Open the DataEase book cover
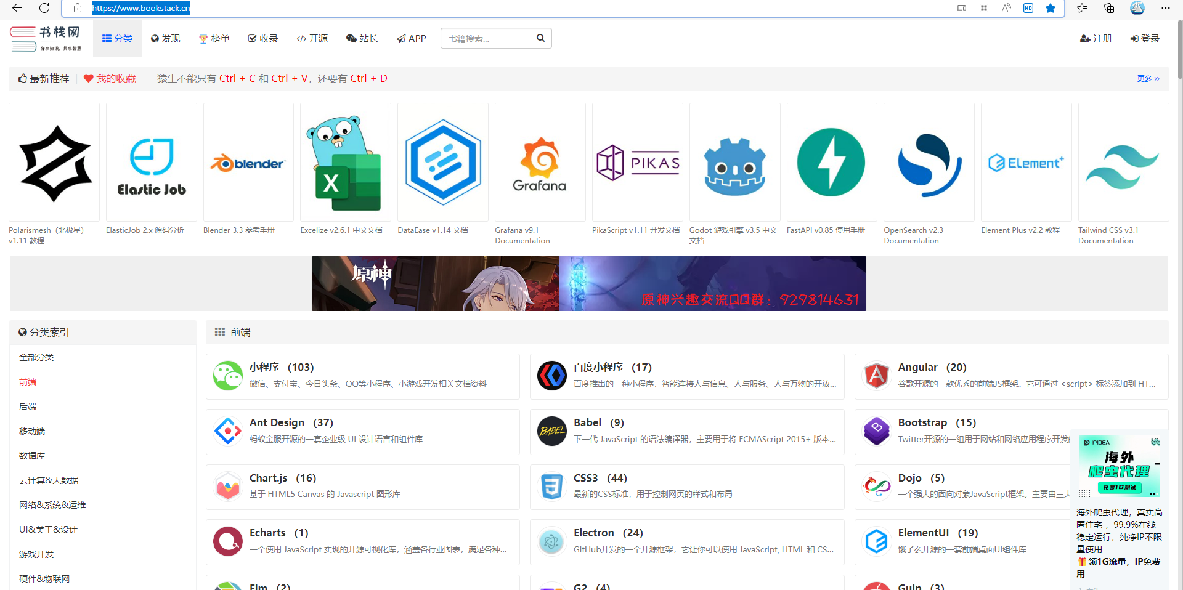 tap(443, 162)
